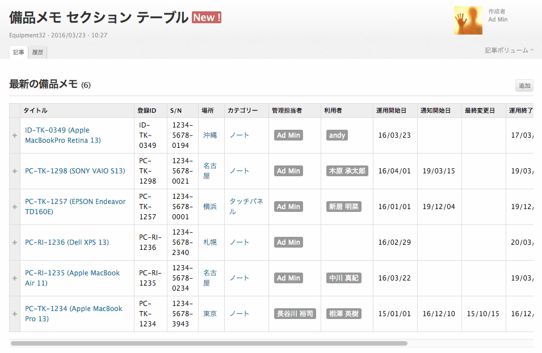Viewport: 542px width, 353px height.
Task: Click the andy user tag
Action: click(x=337, y=135)
